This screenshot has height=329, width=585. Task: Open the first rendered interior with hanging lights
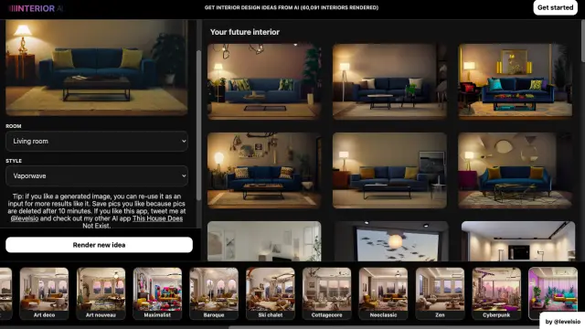(x=264, y=81)
